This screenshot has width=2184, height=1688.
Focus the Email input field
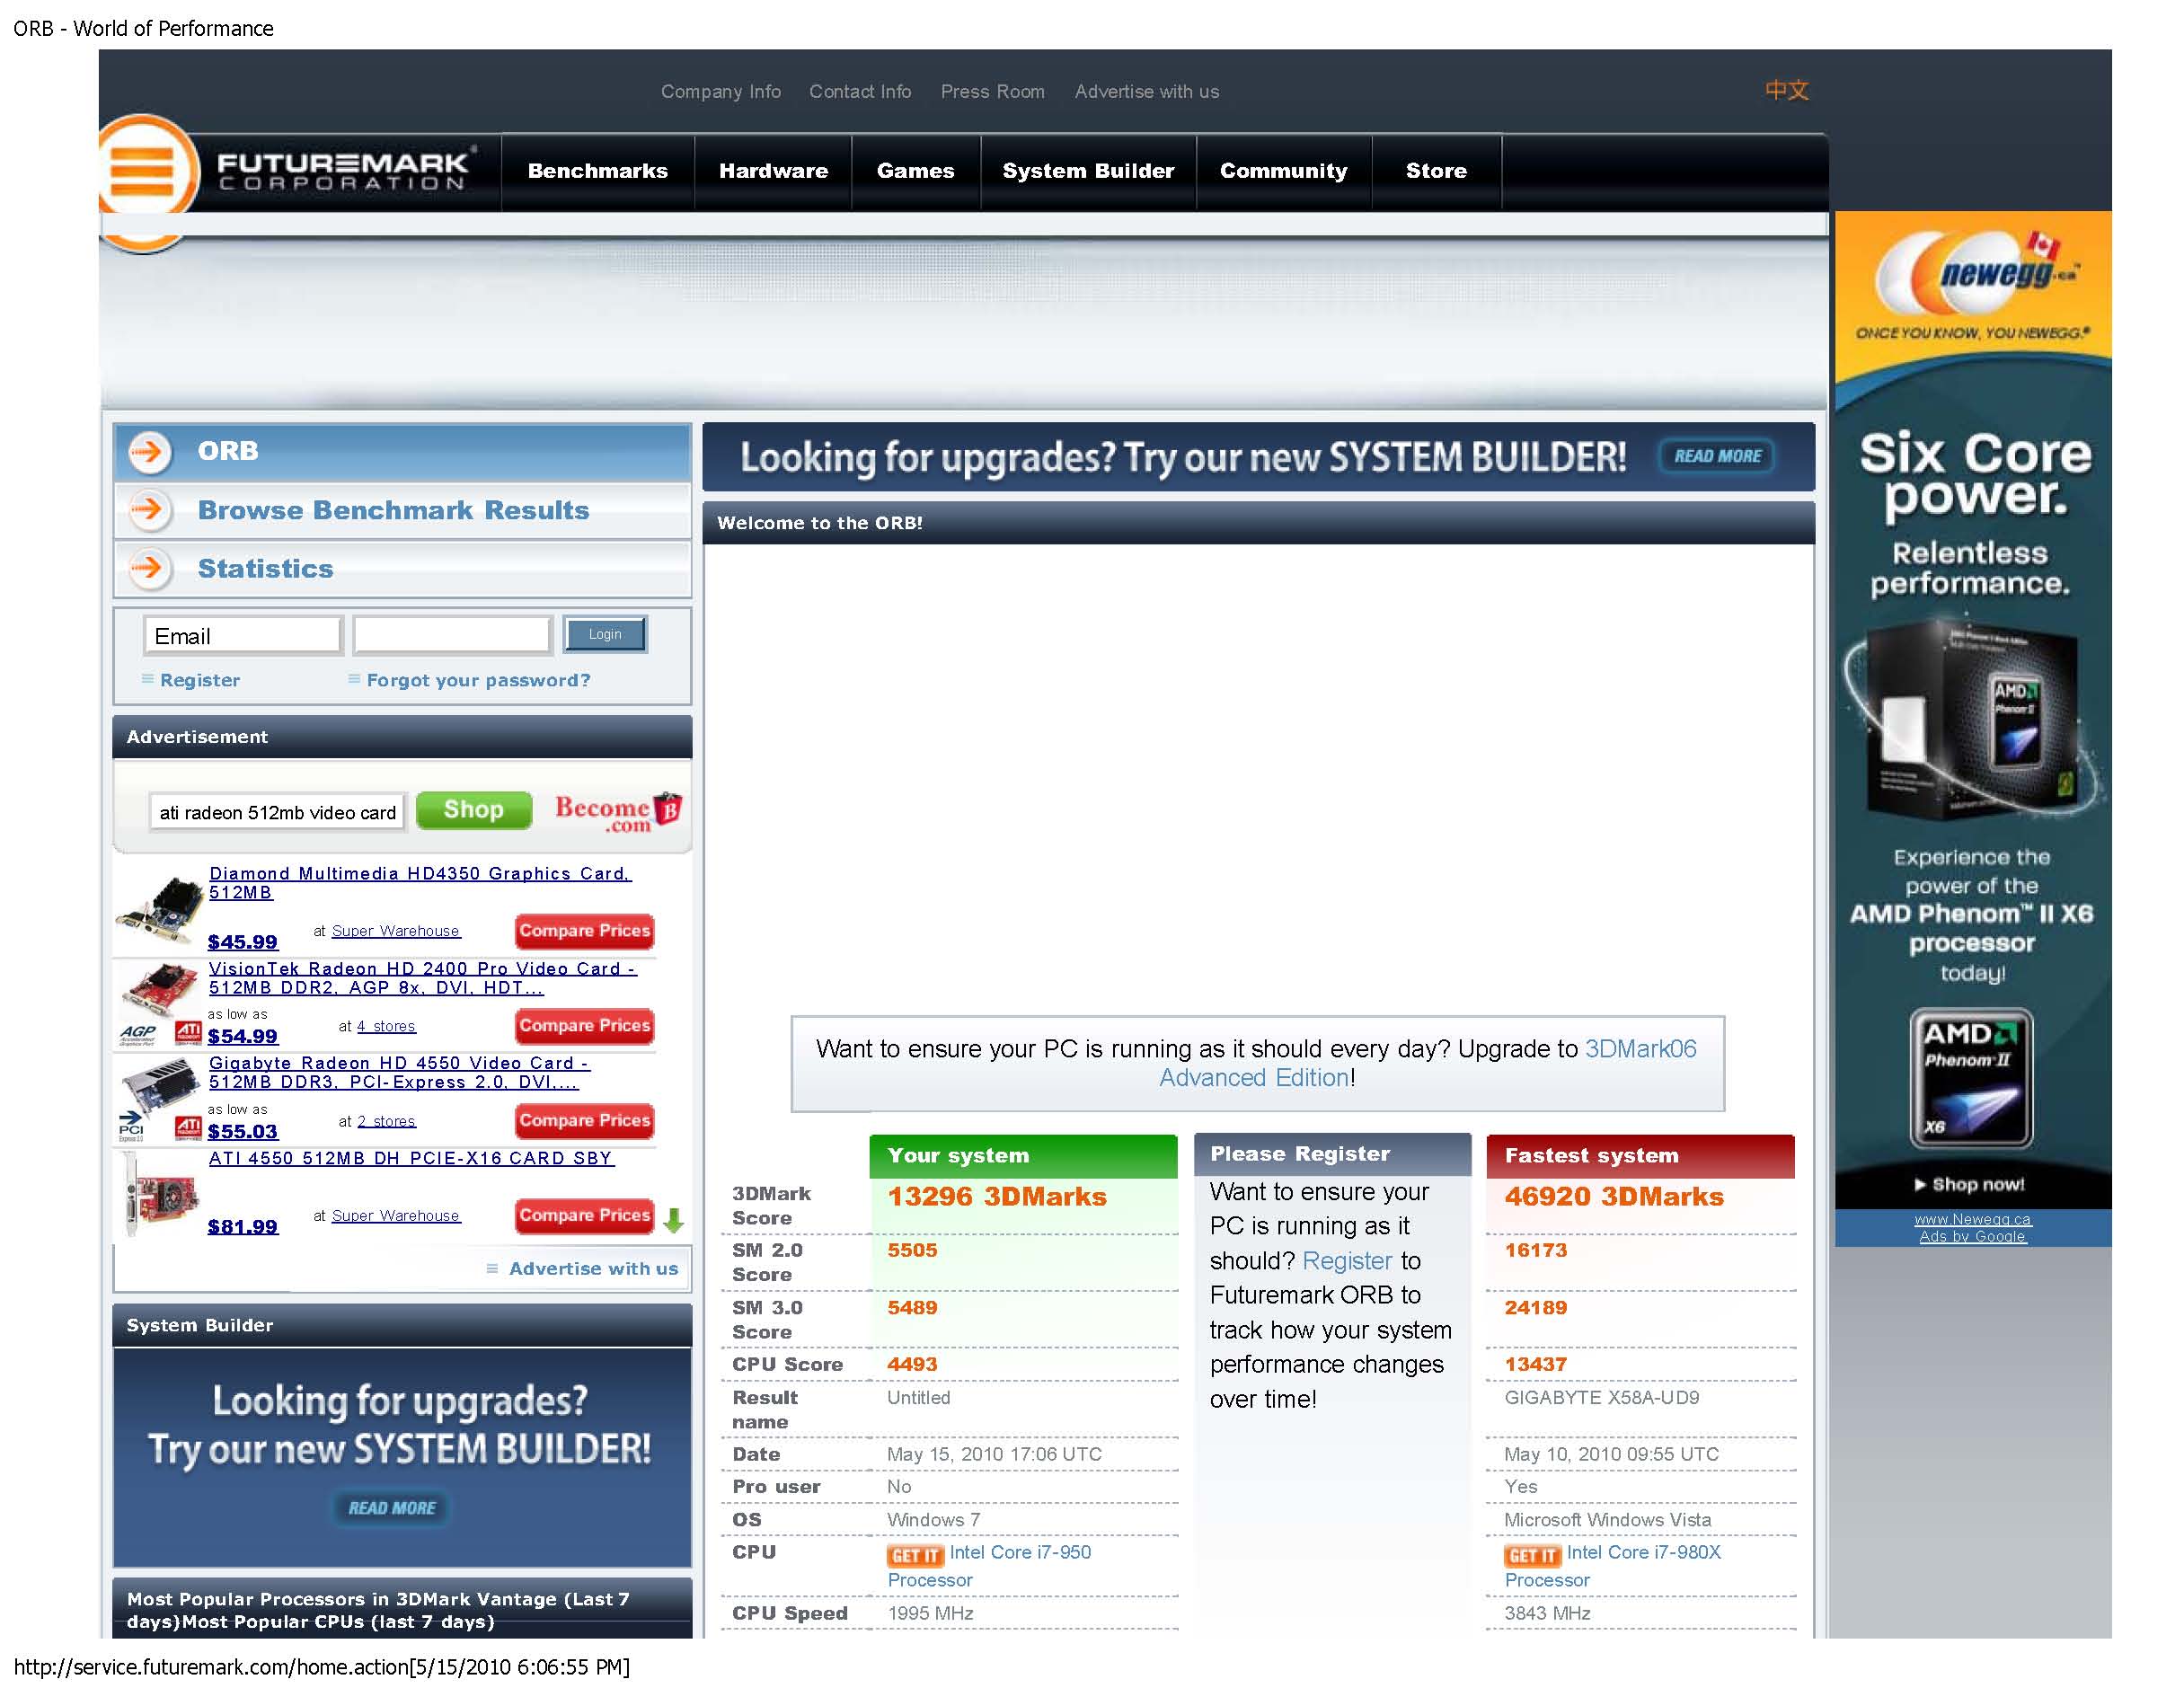[243, 636]
